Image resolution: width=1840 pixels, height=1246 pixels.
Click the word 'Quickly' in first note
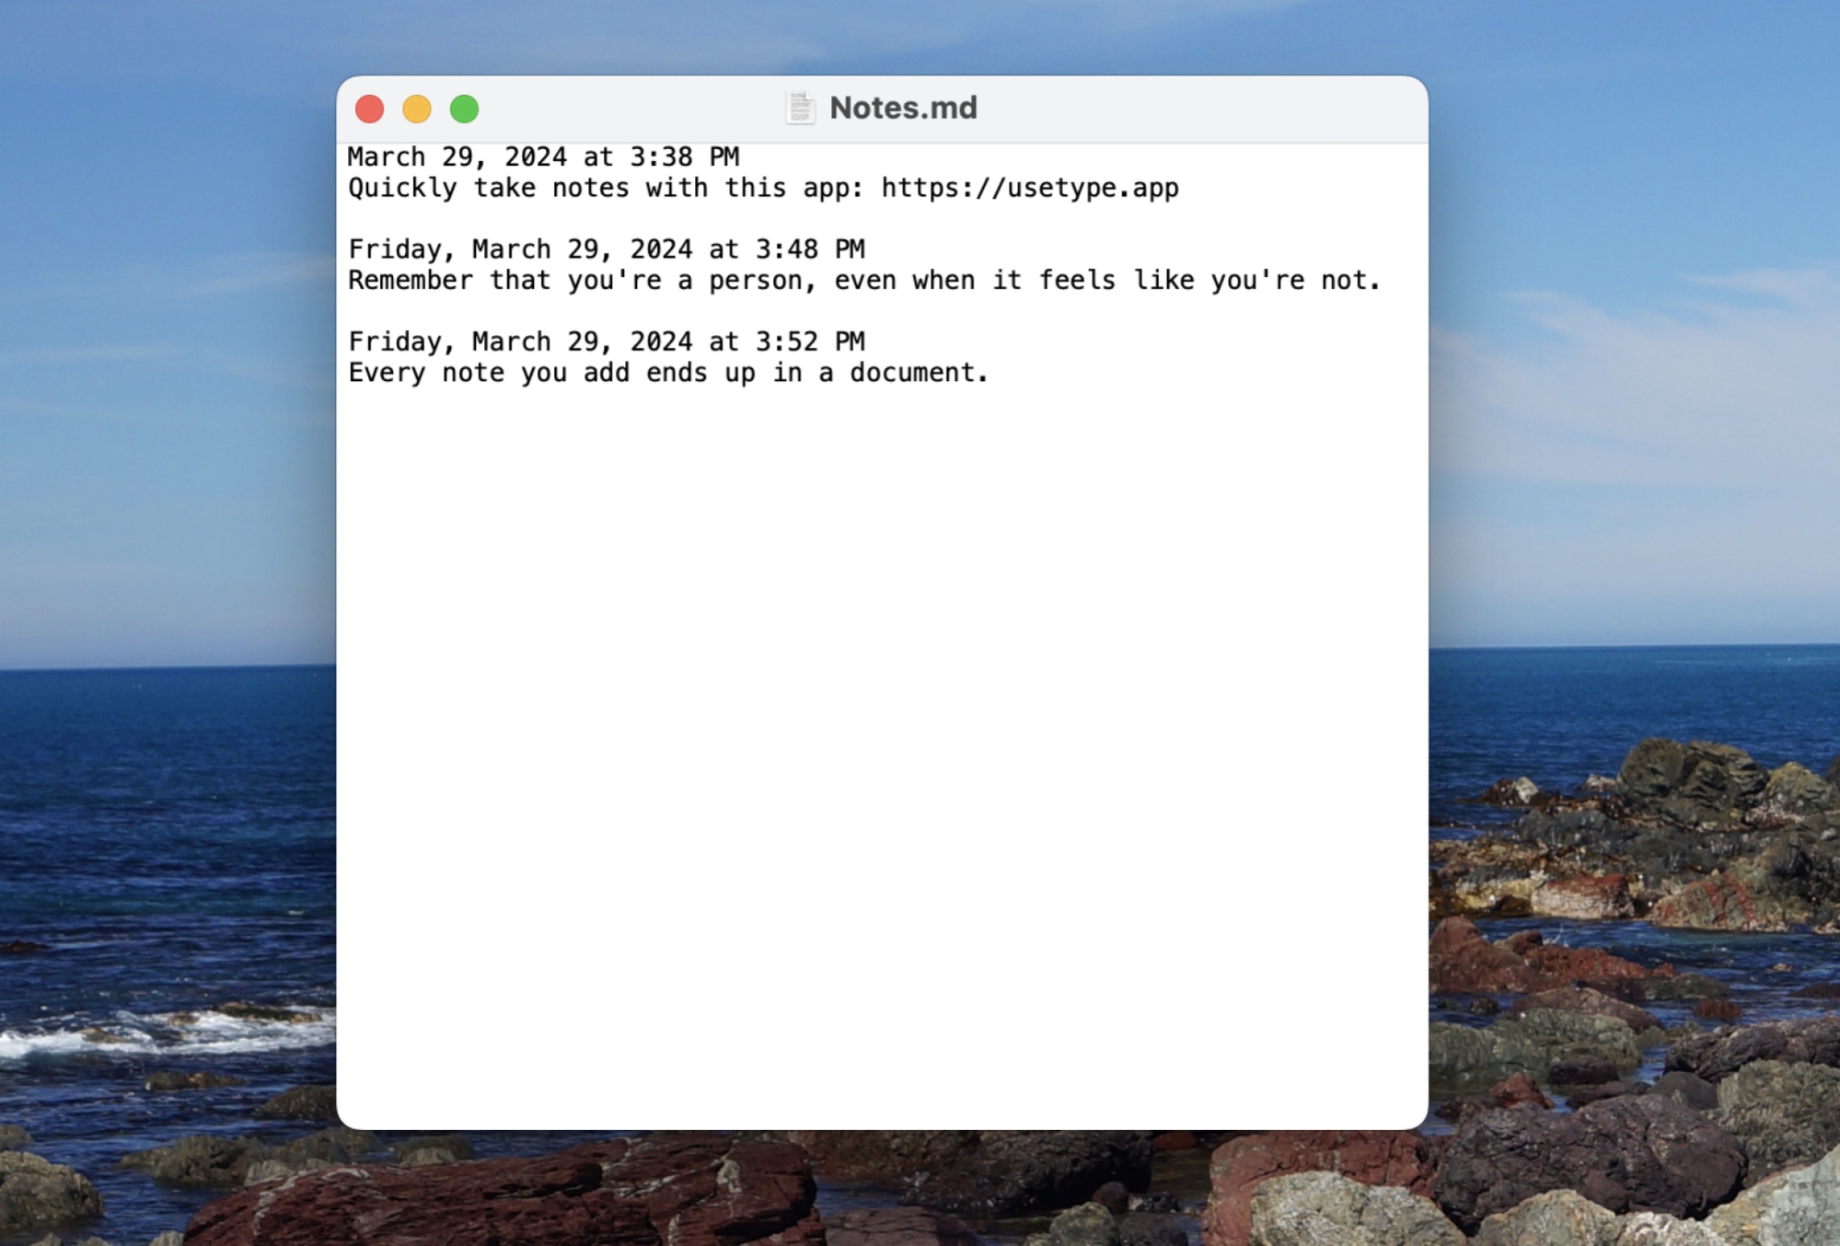[x=402, y=189]
